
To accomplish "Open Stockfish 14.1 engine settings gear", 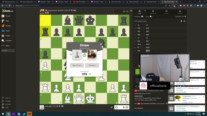I will point(185,16).
